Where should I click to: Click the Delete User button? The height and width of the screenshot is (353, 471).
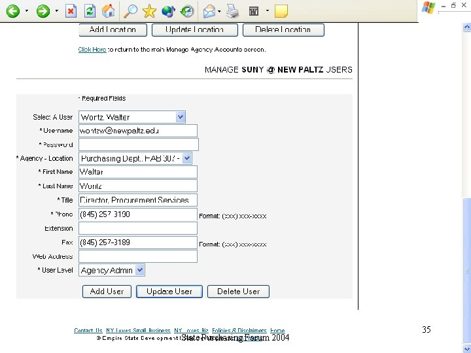(239, 292)
